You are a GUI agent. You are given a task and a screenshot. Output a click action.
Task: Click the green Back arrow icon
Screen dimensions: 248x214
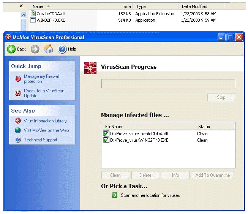[11, 49]
